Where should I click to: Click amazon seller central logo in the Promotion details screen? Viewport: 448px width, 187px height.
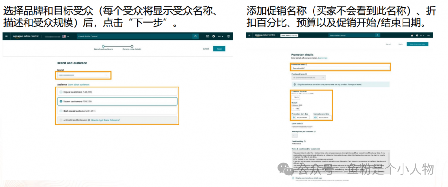tap(265, 35)
